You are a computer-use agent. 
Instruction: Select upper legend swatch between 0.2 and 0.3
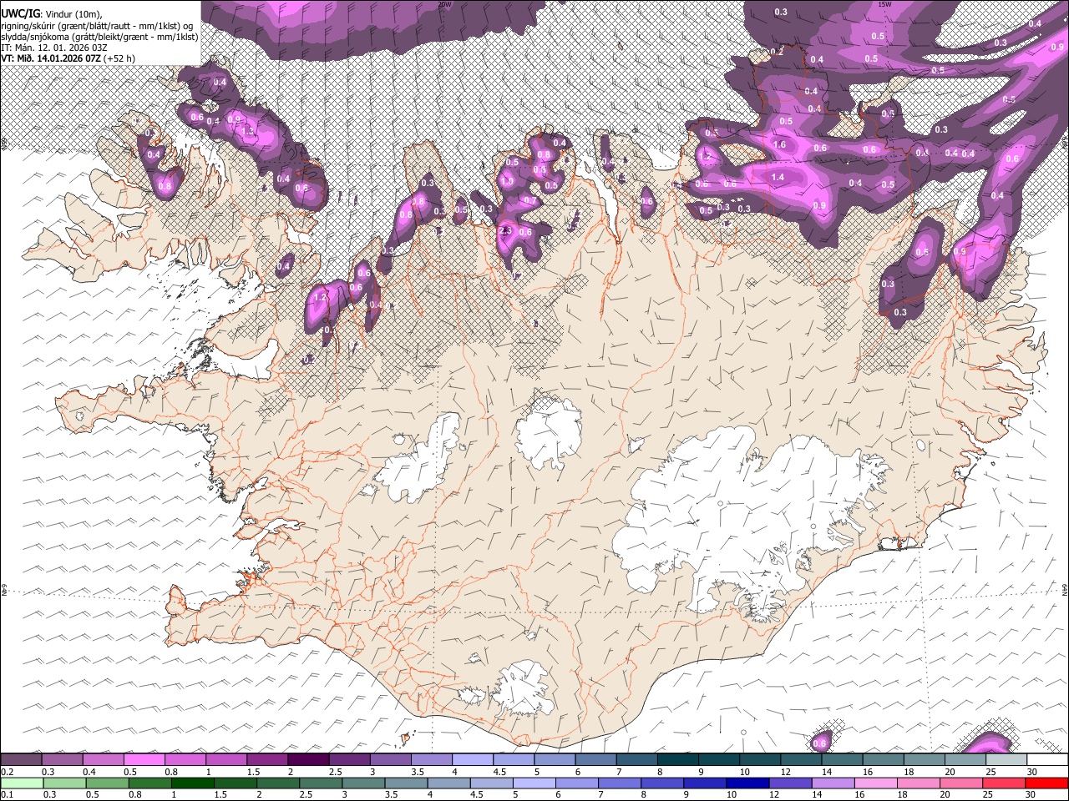coord(21,759)
